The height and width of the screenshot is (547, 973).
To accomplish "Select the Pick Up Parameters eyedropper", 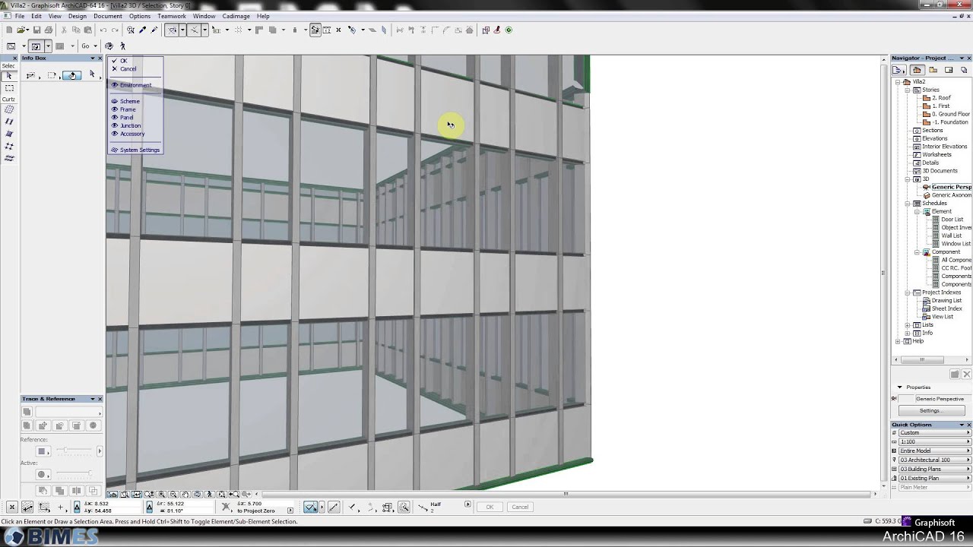I will (x=143, y=30).
